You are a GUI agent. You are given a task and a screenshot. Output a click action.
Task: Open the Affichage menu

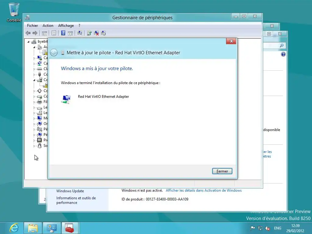pos(66,26)
